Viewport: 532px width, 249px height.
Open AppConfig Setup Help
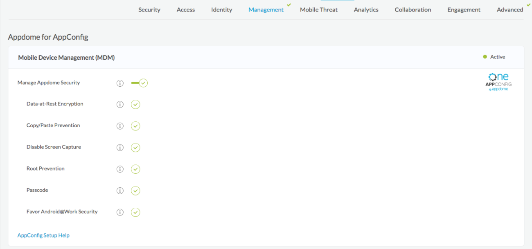pyautogui.click(x=43, y=235)
